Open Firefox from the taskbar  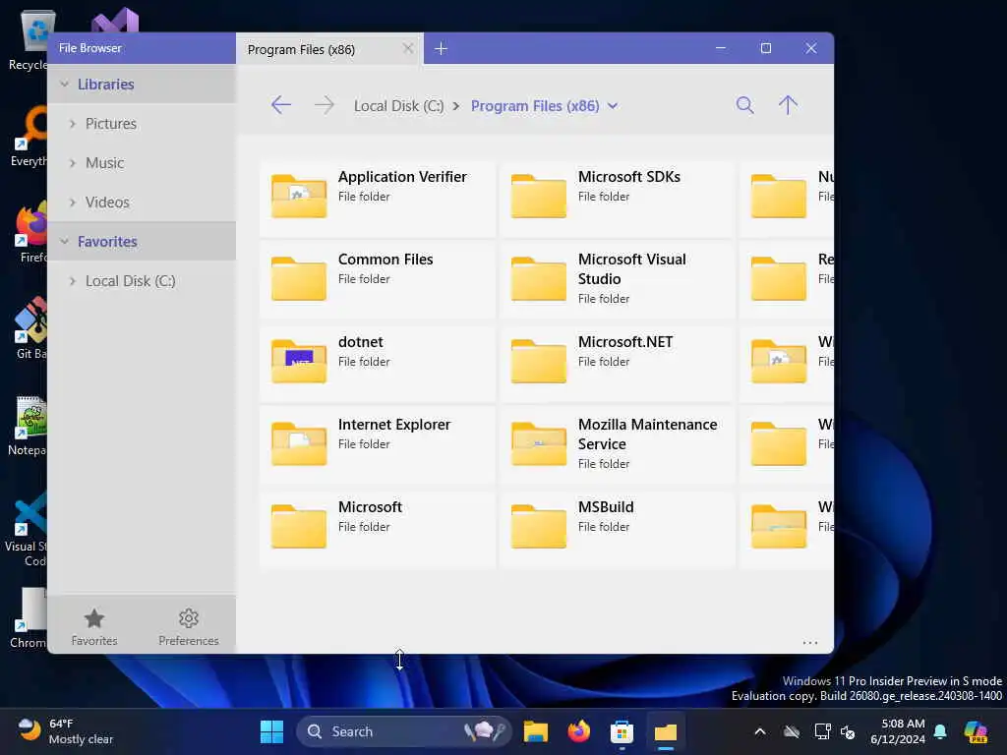578,731
